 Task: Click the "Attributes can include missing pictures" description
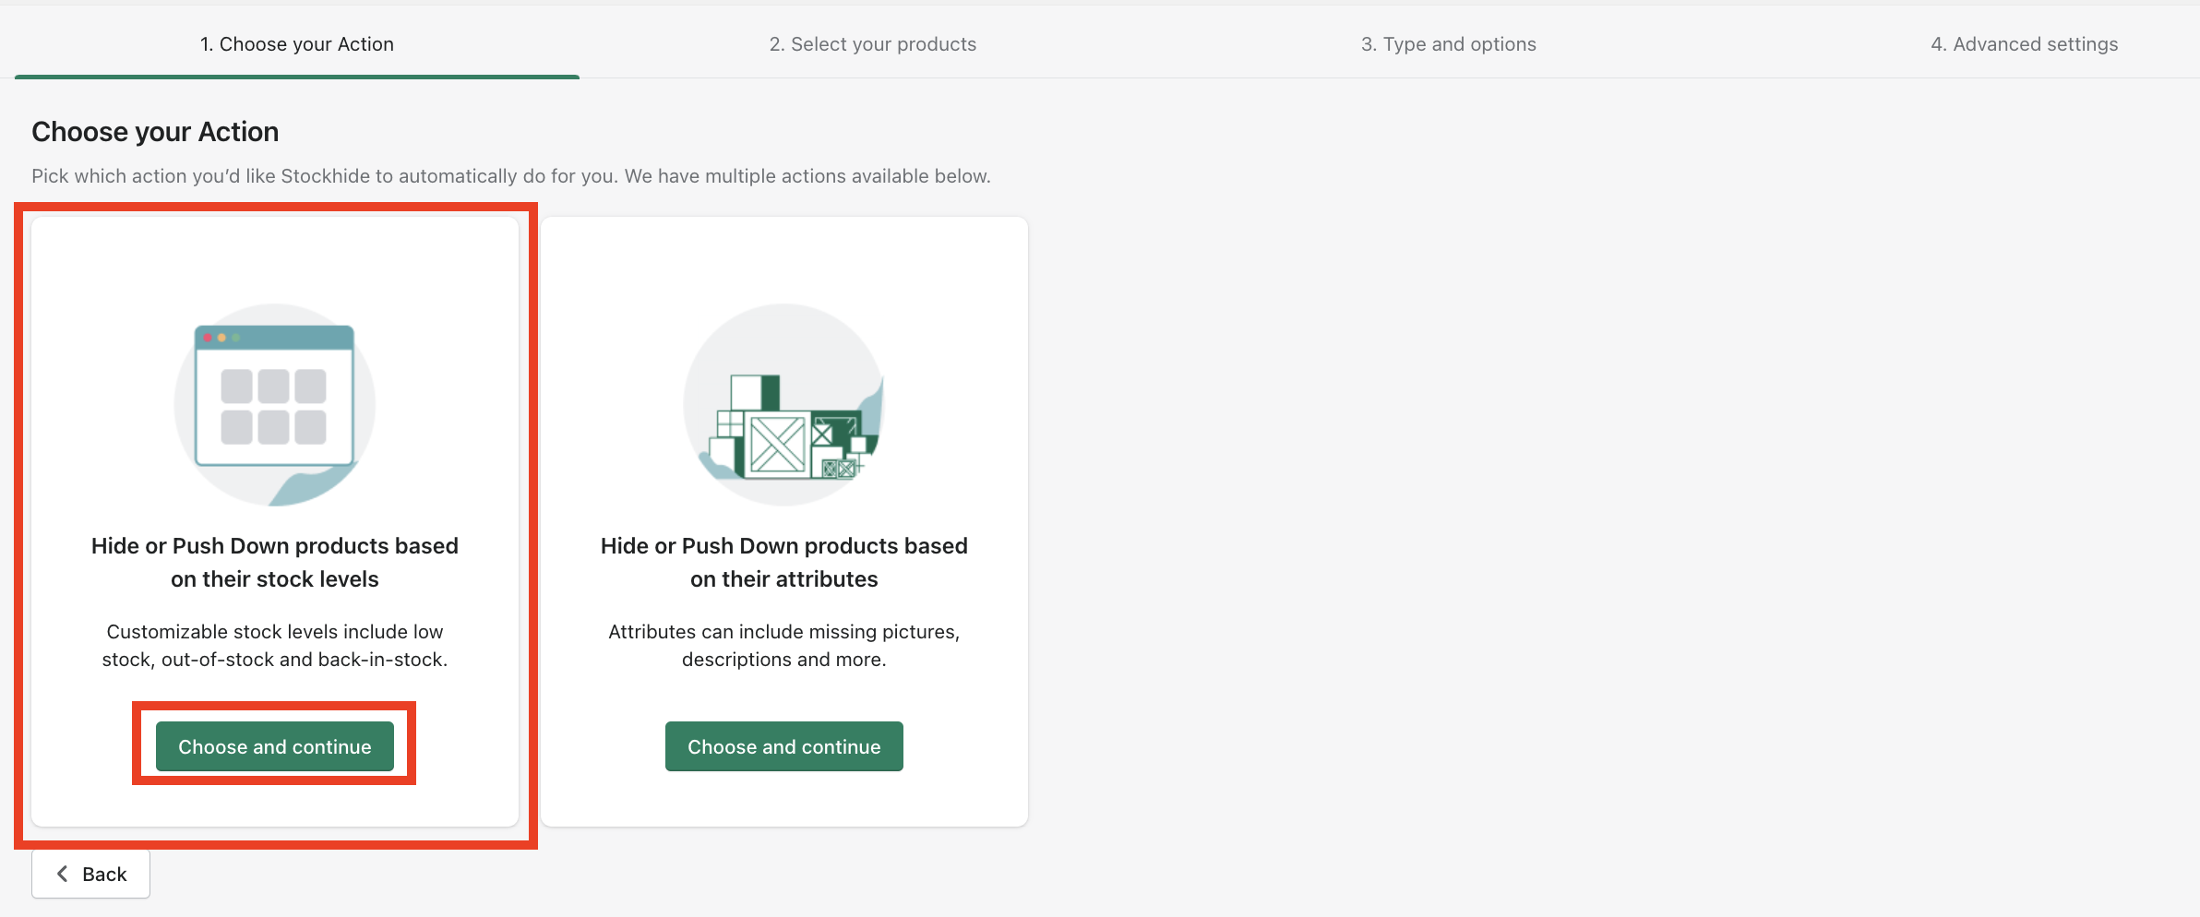783,645
